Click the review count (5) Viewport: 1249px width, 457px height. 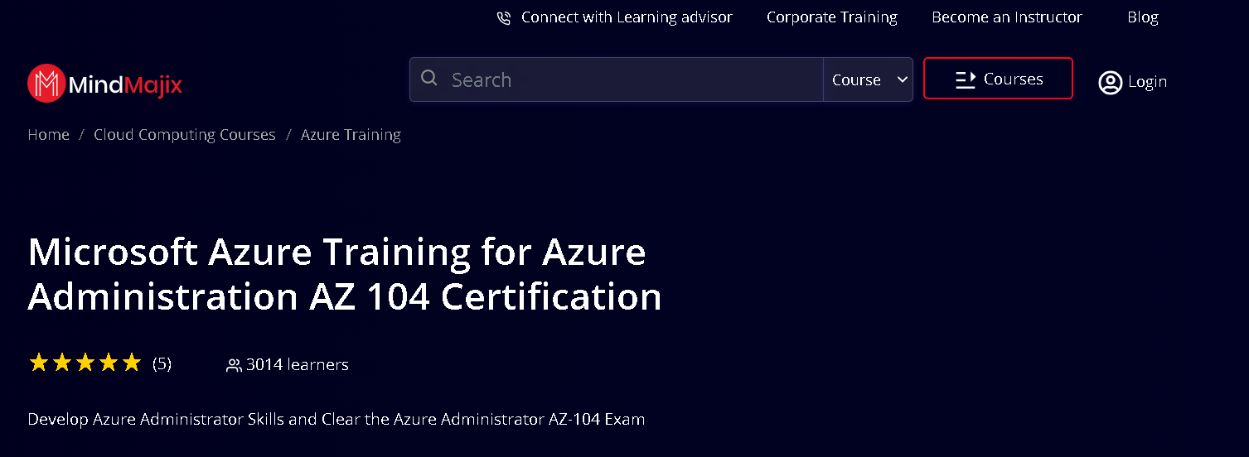[x=162, y=363]
